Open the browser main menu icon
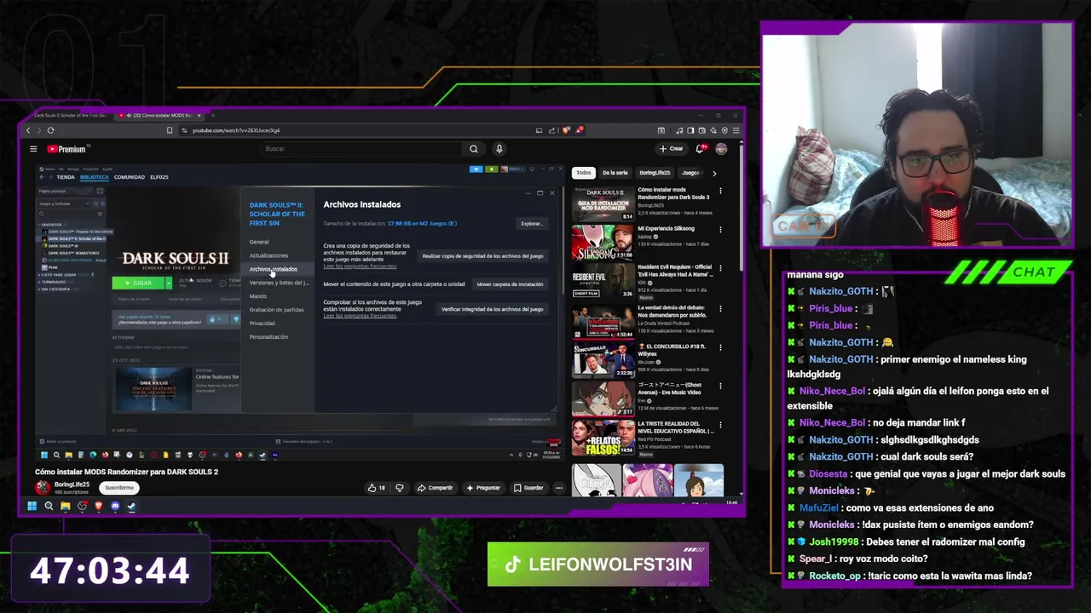This screenshot has width=1091, height=613. [736, 130]
